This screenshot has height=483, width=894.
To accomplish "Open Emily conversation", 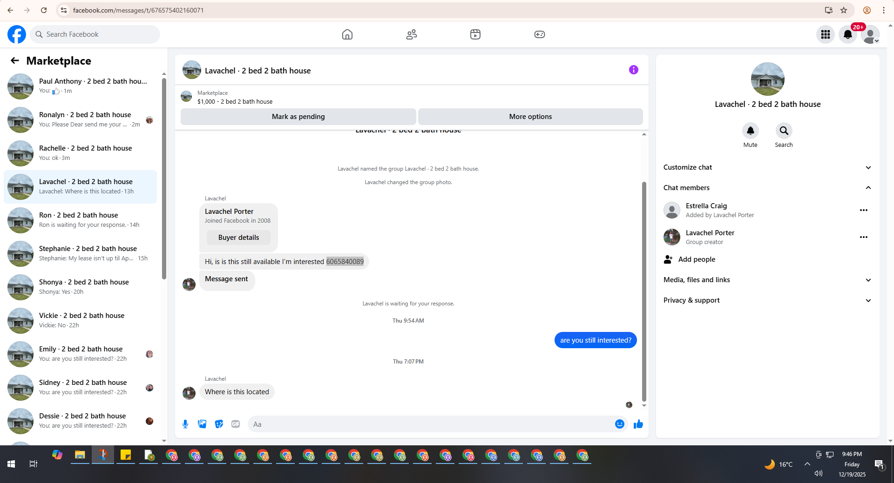I will [81, 354].
